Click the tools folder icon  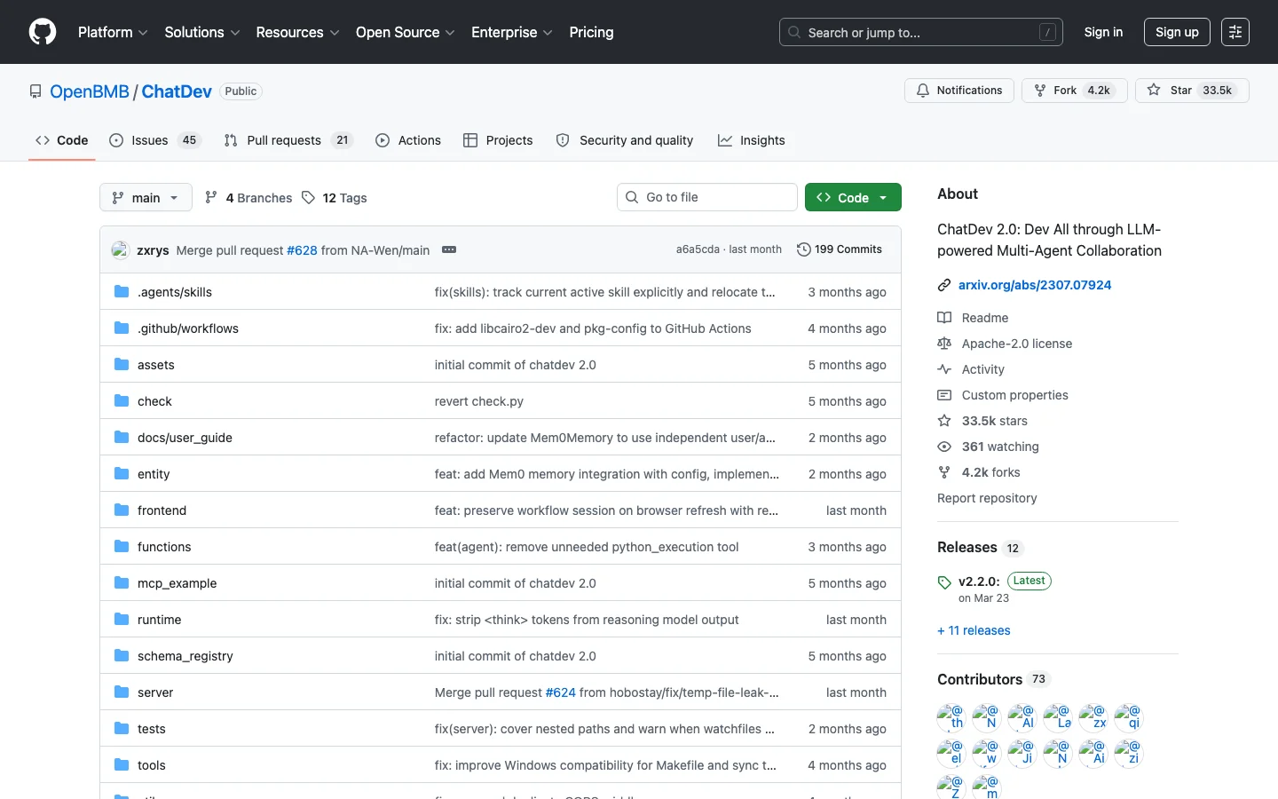122,765
